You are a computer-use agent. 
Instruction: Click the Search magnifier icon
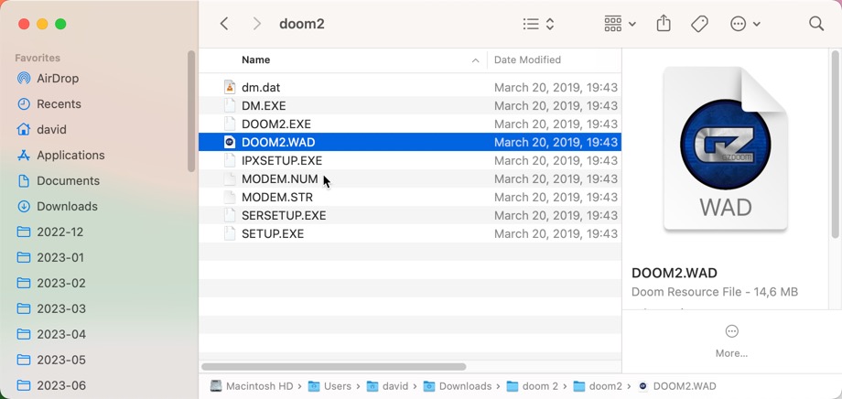816,24
